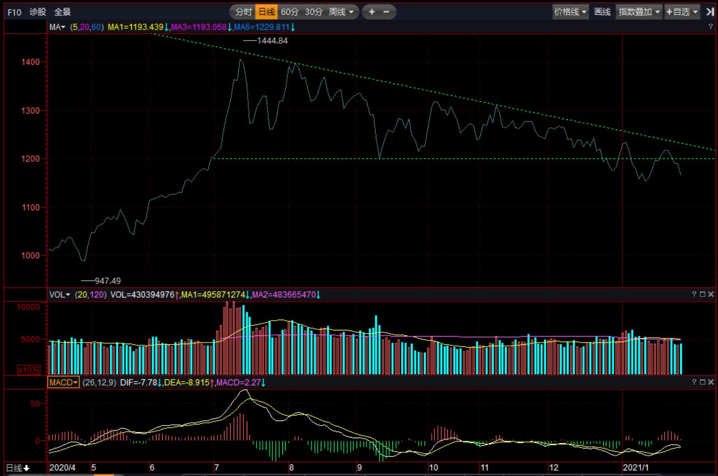The image size is (718, 476).
Task: Open the 指数叠加 index overlay dropdown
Action: (x=639, y=12)
